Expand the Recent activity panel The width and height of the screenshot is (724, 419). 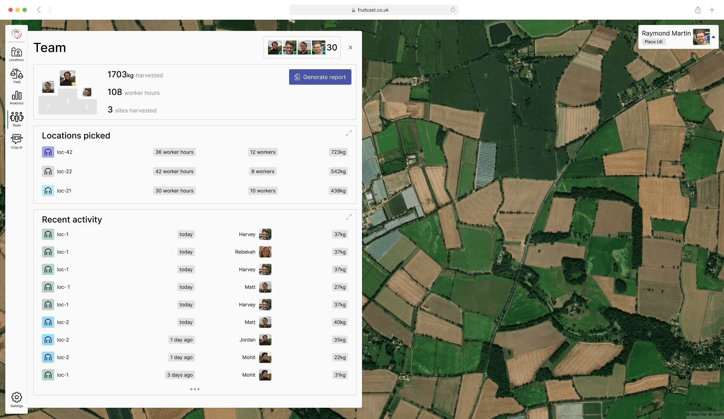pyautogui.click(x=349, y=217)
